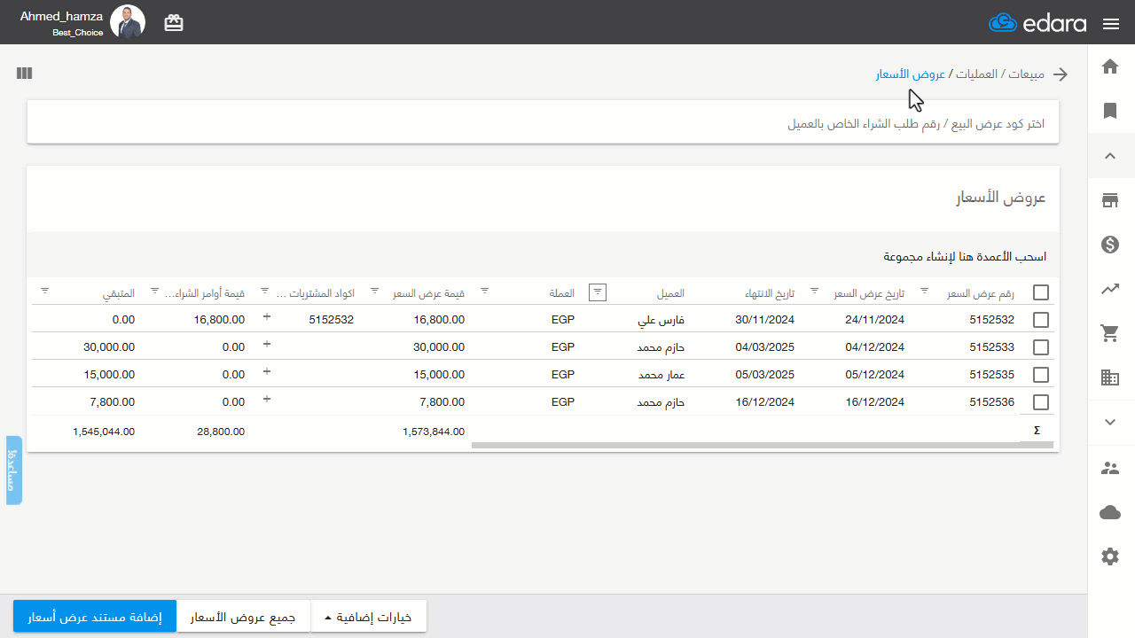Open the store icon in the sidebar

(1110, 200)
